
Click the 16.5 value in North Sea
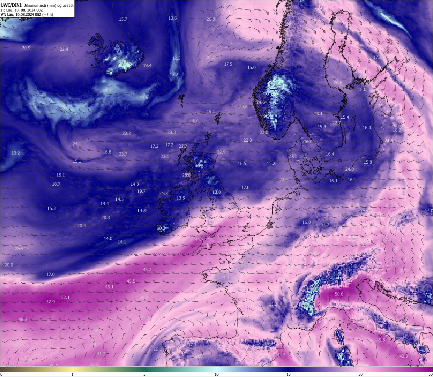242,164
